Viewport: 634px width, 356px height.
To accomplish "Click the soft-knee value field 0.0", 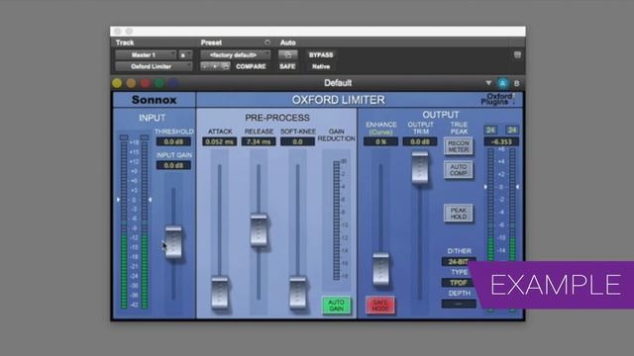I will click(x=297, y=141).
